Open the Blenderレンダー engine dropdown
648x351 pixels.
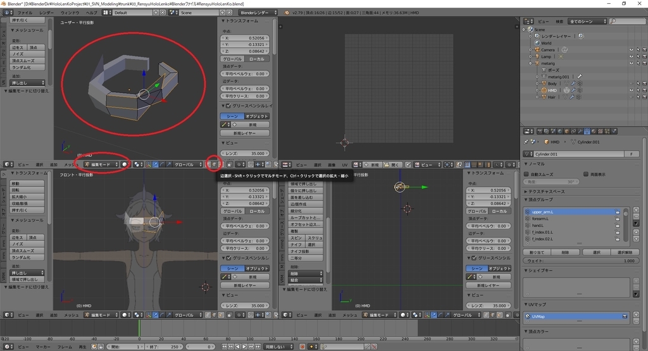(258, 13)
